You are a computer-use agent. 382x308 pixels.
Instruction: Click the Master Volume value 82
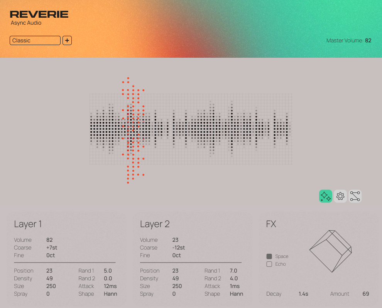368,40
